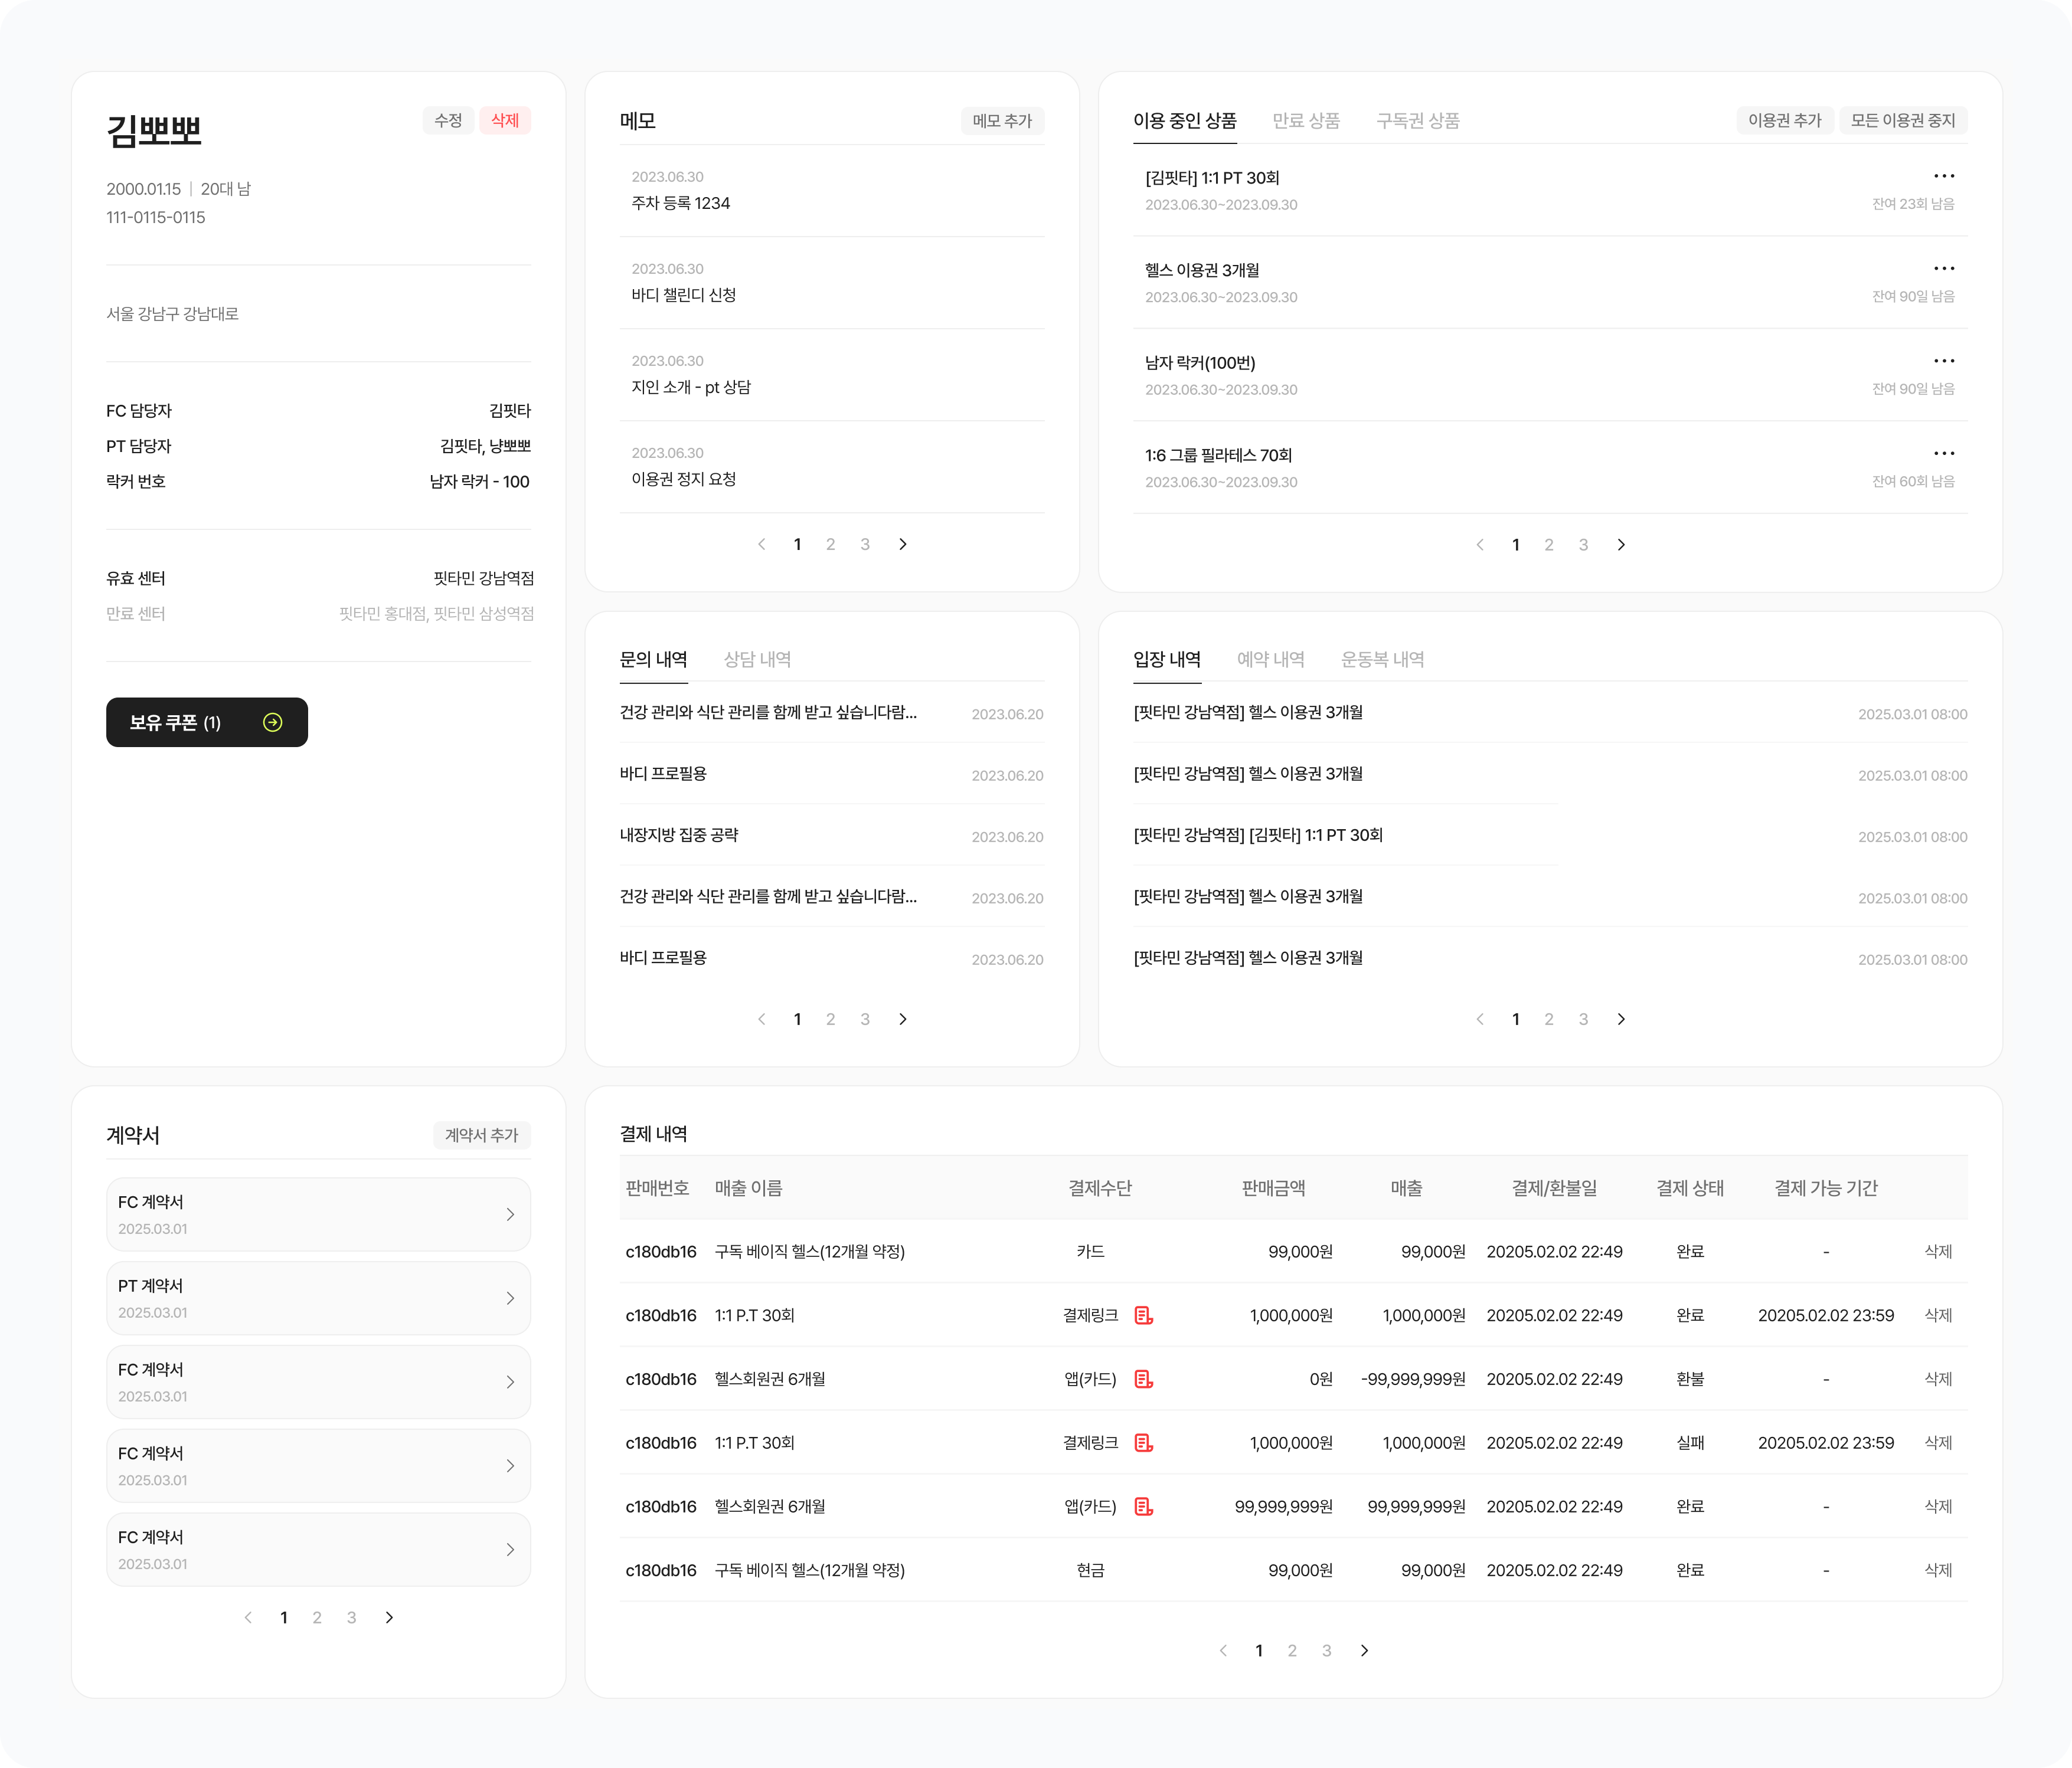Open the last FC 계약서 in the list

tap(318, 1549)
